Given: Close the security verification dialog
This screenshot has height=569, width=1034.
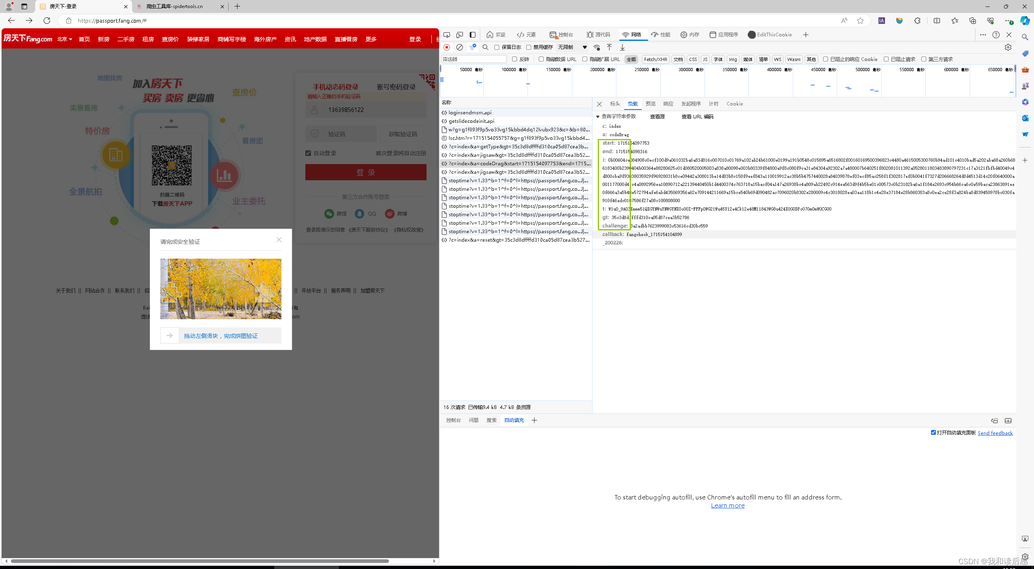Looking at the screenshot, I should (279, 240).
